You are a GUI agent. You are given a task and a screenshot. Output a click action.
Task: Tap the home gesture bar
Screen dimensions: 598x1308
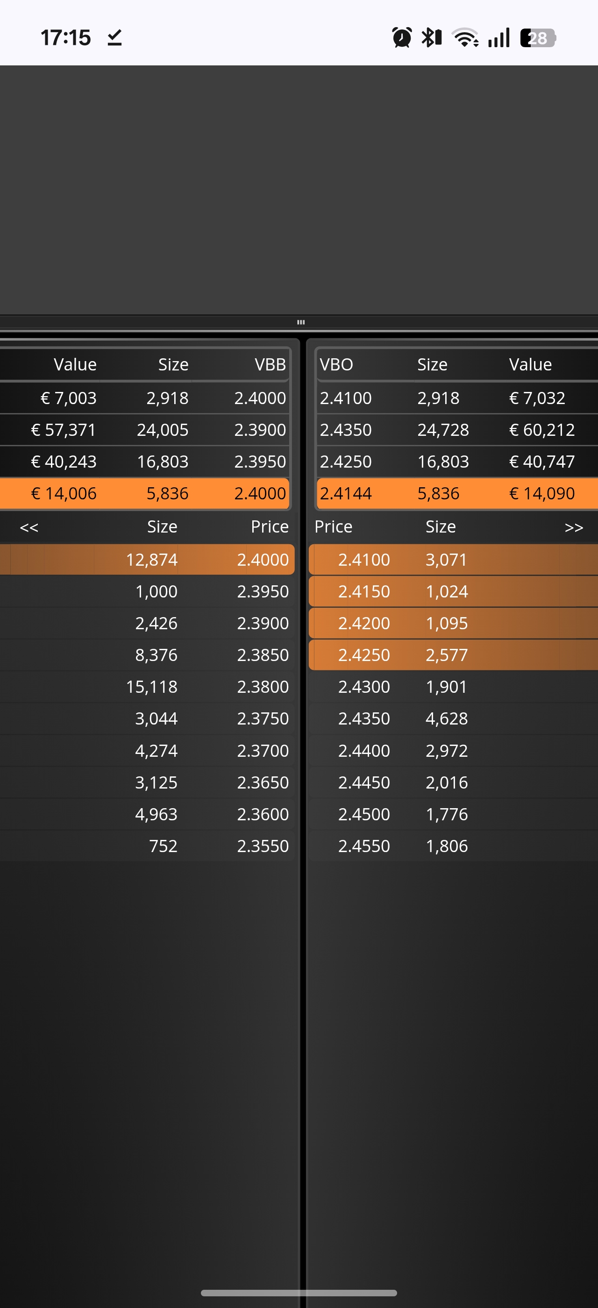pos(299,1292)
